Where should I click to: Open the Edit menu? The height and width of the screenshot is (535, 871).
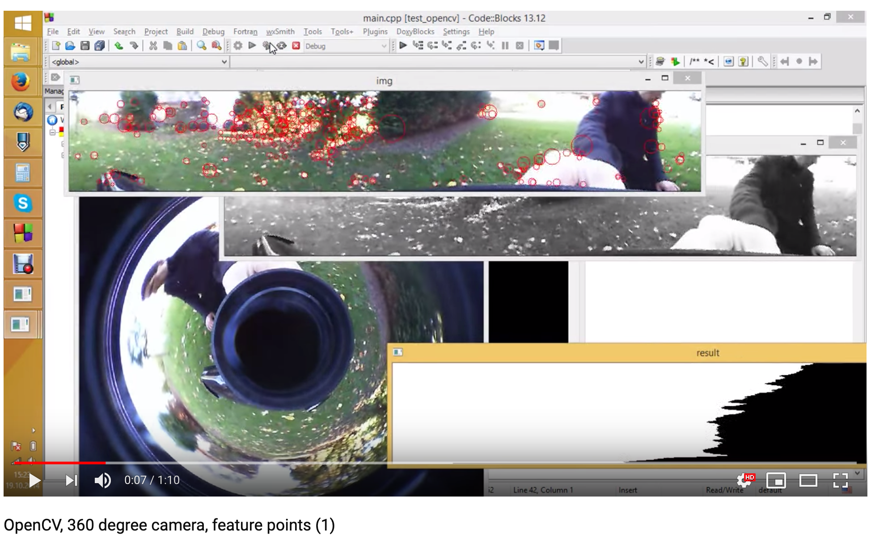73,31
